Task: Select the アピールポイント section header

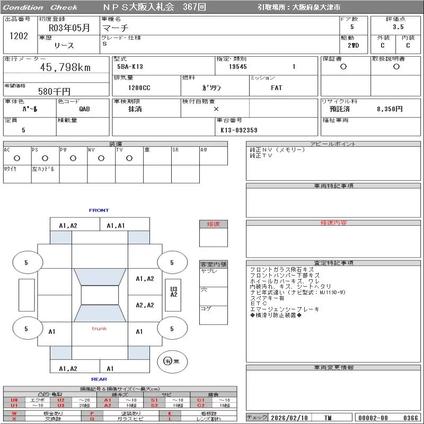Action: (x=333, y=144)
